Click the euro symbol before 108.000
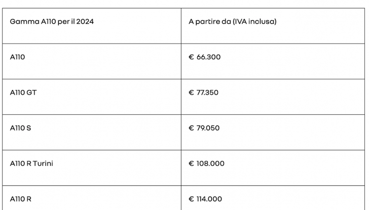The width and height of the screenshot is (369, 210). [191, 163]
